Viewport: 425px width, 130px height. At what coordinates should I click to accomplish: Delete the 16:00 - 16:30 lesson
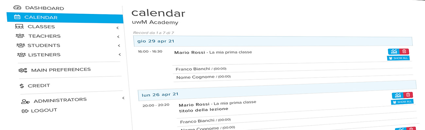pos(404,51)
